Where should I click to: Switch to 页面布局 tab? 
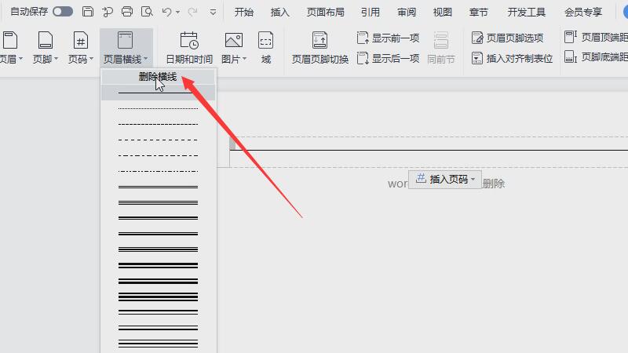coord(325,13)
